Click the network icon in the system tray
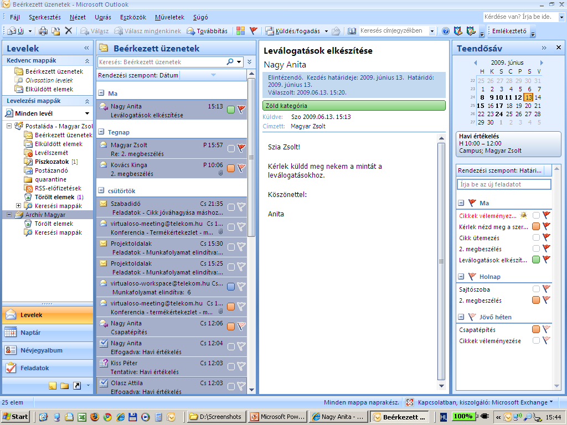567x425 pixels. pos(518,417)
